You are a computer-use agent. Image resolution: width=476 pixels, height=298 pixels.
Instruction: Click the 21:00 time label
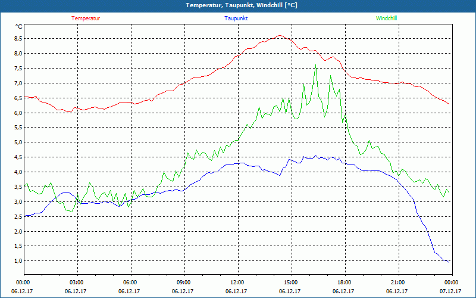399,283
